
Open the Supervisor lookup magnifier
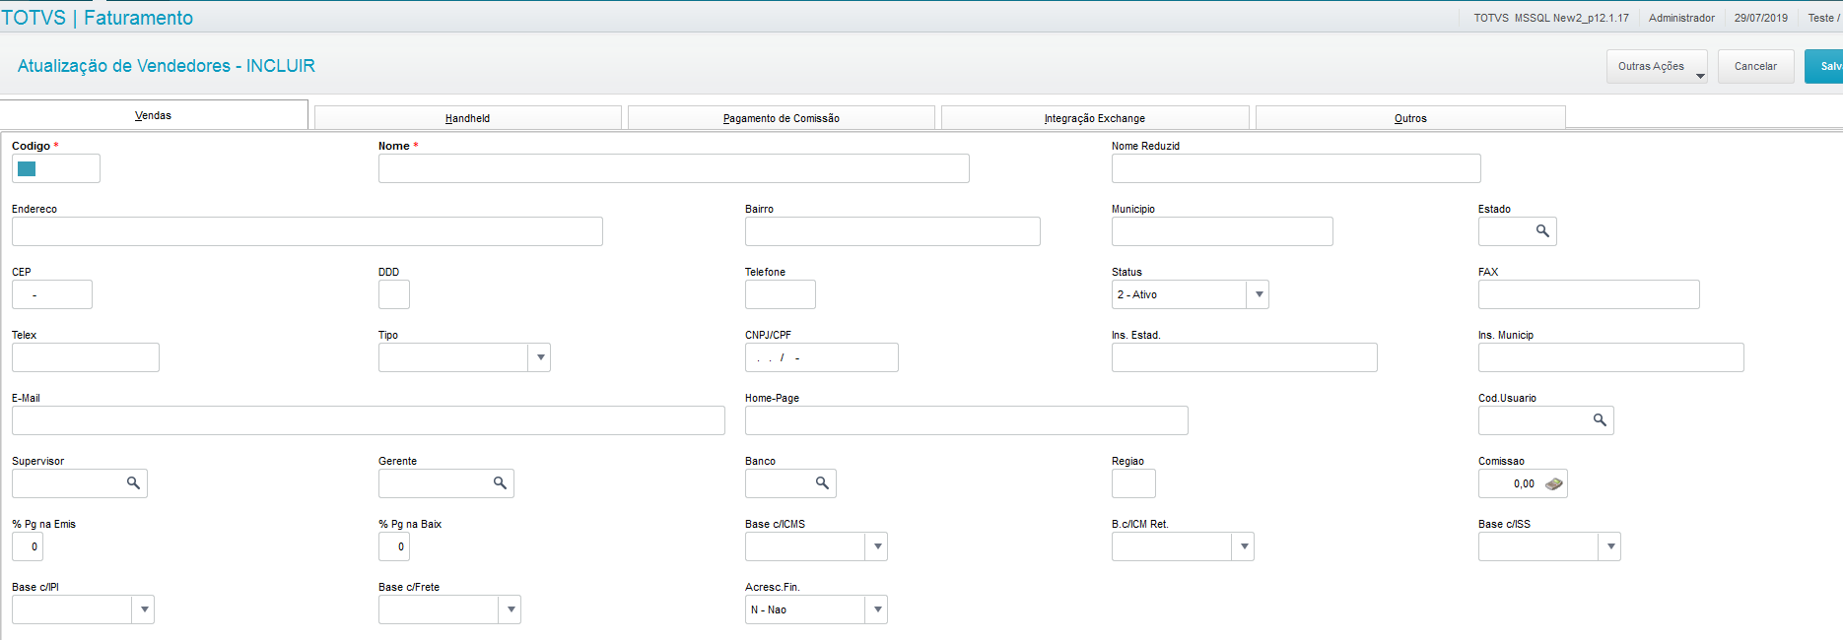[x=133, y=483]
